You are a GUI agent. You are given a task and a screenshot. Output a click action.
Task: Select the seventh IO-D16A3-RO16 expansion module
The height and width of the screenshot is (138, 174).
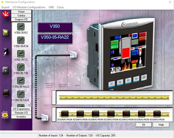click(x=157, y=114)
